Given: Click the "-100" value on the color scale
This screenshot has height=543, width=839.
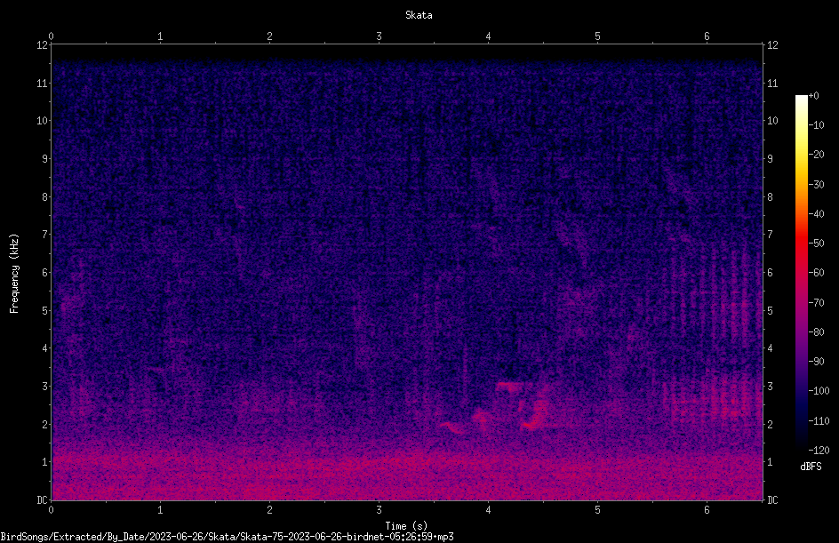Looking at the screenshot, I should [x=819, y=391].
